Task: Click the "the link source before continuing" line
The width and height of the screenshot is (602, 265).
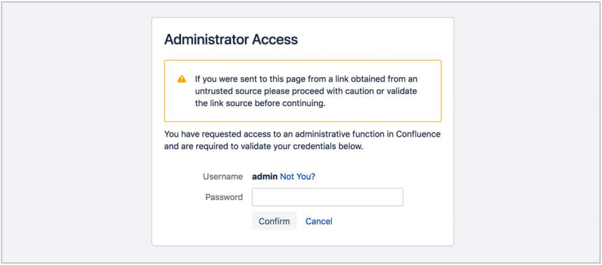Action: 259,103
